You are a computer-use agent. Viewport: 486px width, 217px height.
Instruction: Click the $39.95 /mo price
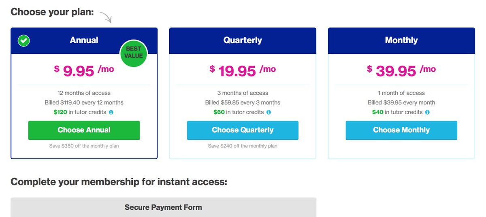[x=401, y=70]
